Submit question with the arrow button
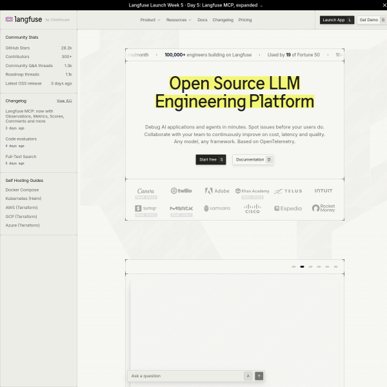 tap(259, 376)
